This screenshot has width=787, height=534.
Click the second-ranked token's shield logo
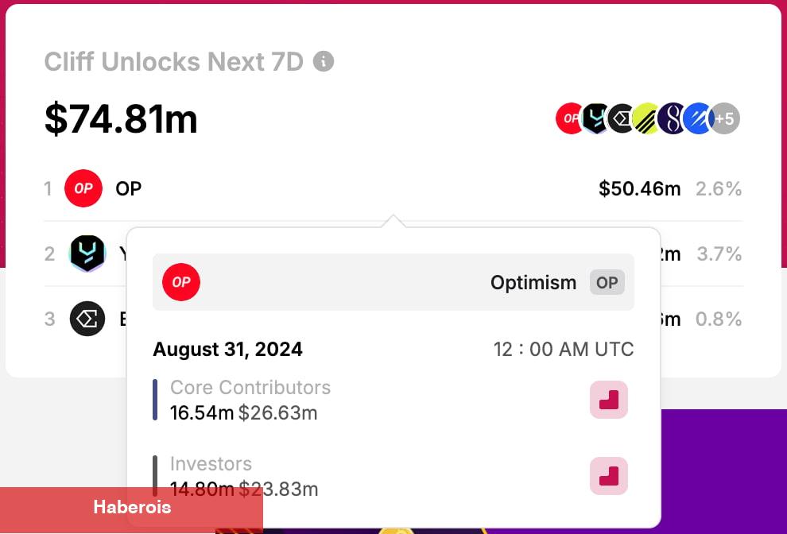(87, 253)
